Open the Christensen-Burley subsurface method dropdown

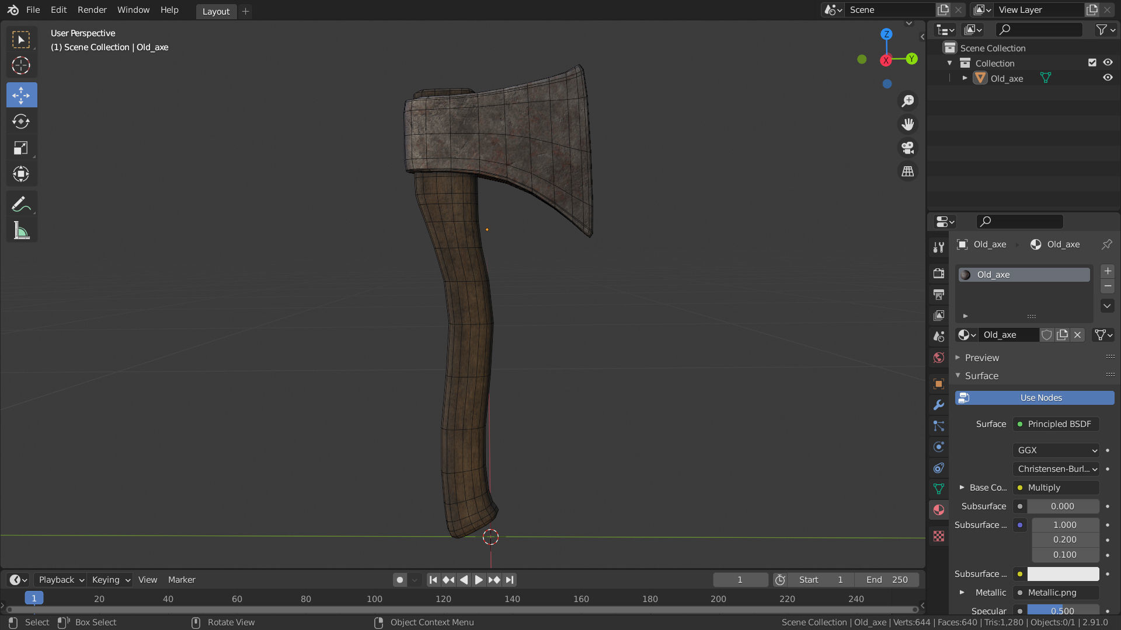1056,469
